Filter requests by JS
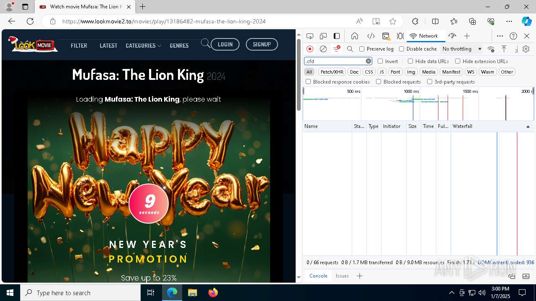Viewport: 536px width, 301px height. [381, 72]
